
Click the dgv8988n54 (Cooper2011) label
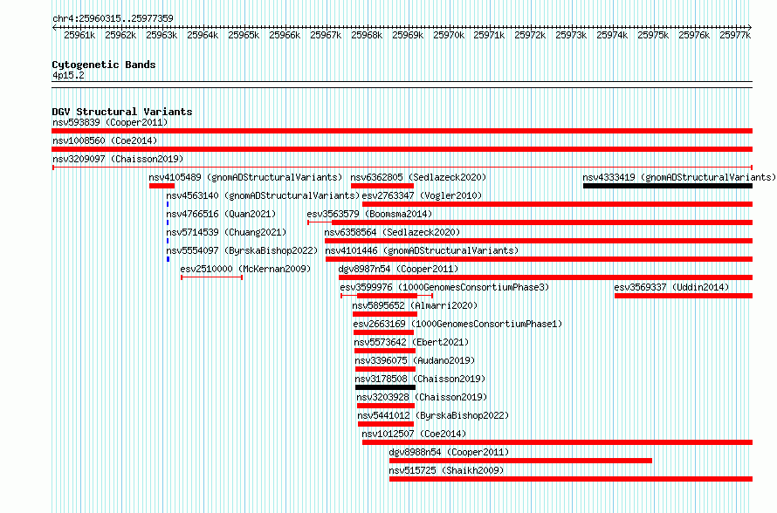click(x=449, y=452)
